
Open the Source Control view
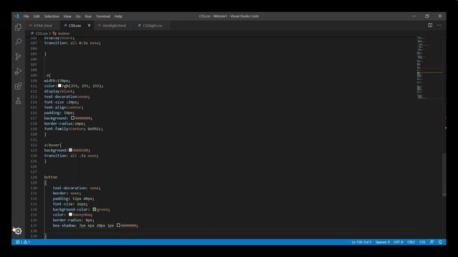pyautogui.click(x=18, y=56)
